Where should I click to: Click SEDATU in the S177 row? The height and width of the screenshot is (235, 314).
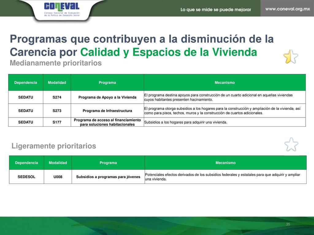26,122
